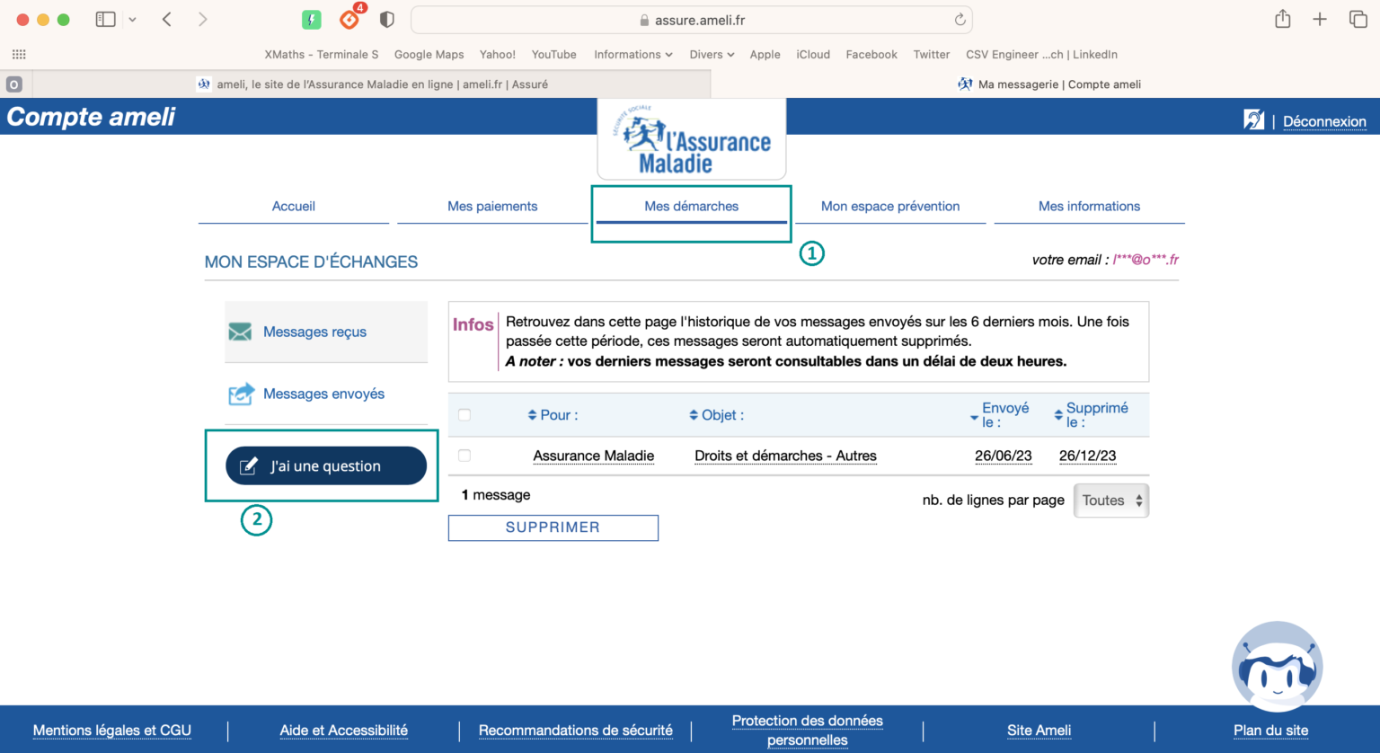Open the Protection des données personnelles link
The image size is (1380, 753).
[807, 730]
